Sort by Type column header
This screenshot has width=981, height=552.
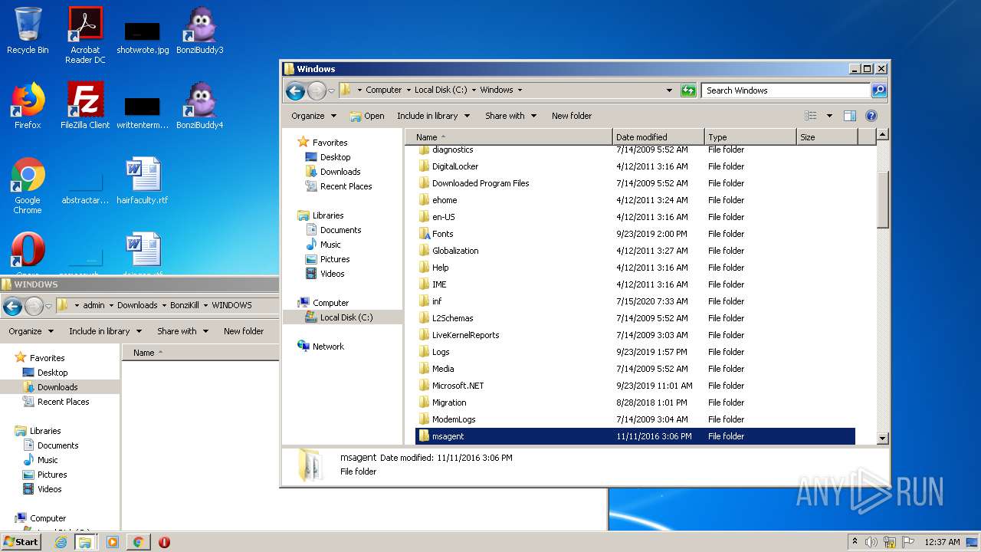pos(751,137)
